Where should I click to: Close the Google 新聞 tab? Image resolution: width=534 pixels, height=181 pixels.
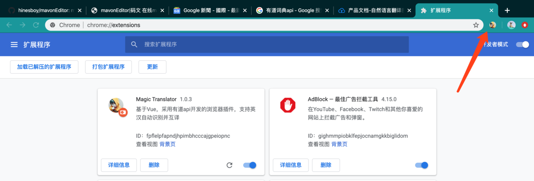coord(245,10)
